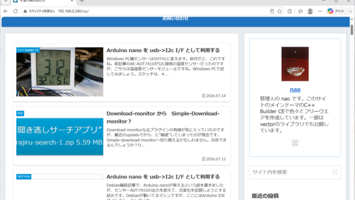The height and width of the screenshot is (200, 355).
Task: Open the tab actions dropdown at top-left
Action: 6,1
